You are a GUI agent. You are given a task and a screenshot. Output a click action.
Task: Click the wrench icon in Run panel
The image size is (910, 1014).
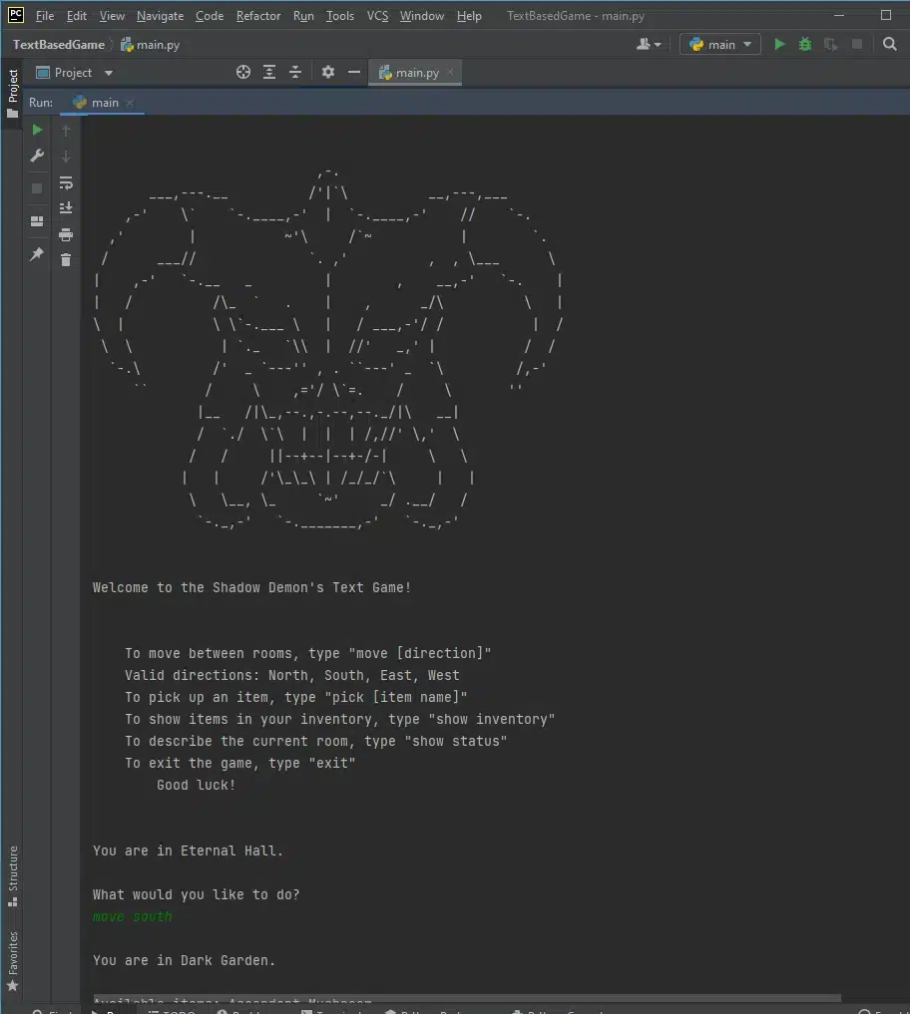pyautogui.click(x=37, y=156)
